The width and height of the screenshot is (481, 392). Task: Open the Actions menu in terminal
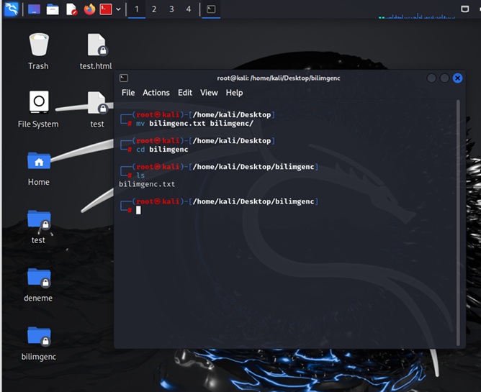(156, 93)
